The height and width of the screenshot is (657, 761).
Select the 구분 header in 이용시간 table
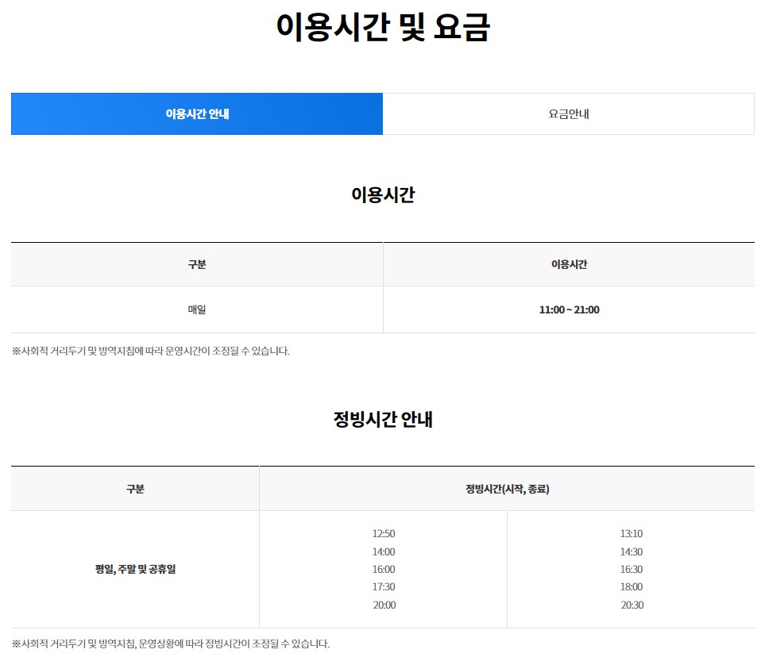(197, 264)
